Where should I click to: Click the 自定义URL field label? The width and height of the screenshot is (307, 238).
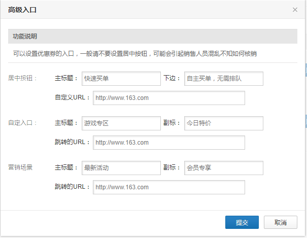[x=72, y=97]
